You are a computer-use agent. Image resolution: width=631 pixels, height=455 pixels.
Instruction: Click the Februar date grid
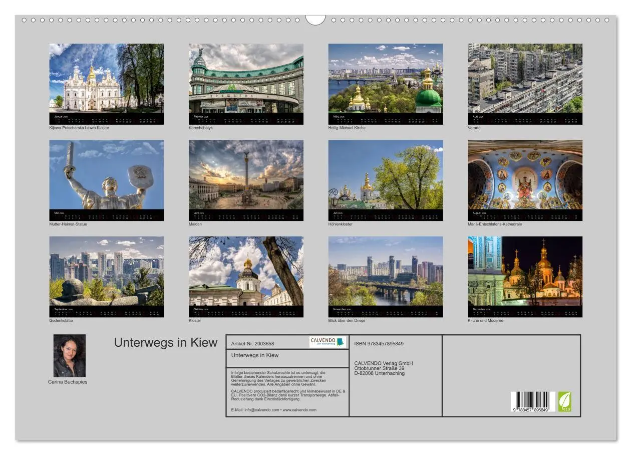click(246, 119)
